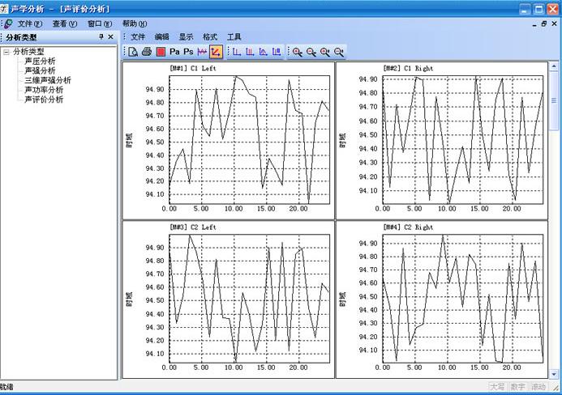Viewport: 562px width, 395px height.
Task: Select the Pa toolbar icon
Action: pos(174,52)
